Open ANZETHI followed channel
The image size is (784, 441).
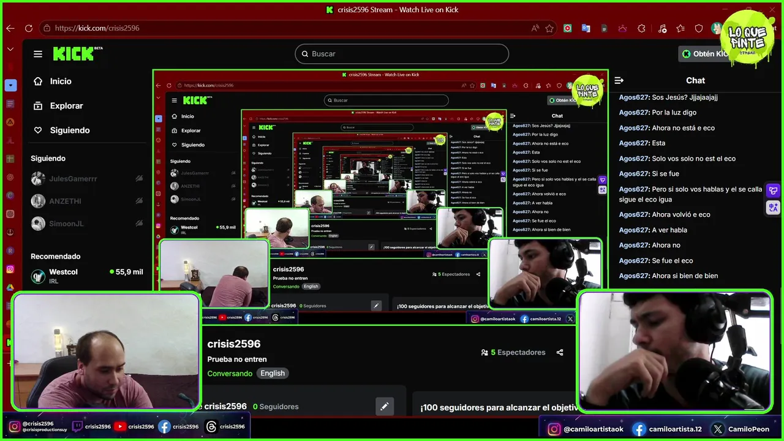[86, 201]
